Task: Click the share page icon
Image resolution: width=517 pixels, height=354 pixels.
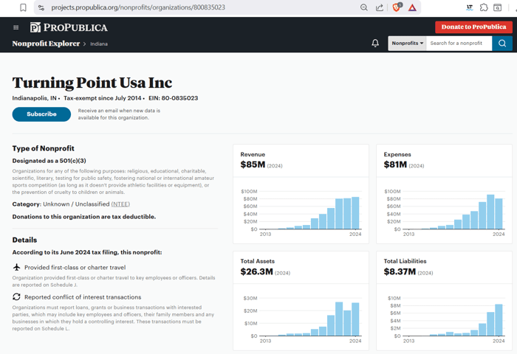Action: point(380,7)
